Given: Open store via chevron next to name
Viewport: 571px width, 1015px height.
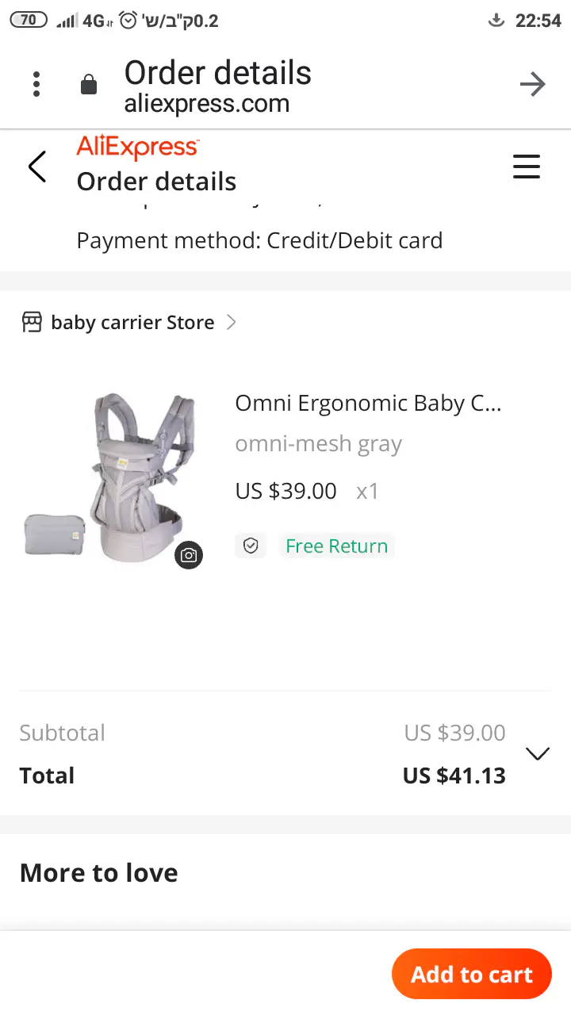Looking at the screenshot, I should (x=232, y=322).
